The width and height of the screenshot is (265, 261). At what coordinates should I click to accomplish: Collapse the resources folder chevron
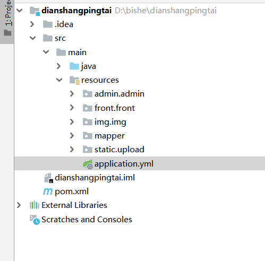tap(59, 80)
